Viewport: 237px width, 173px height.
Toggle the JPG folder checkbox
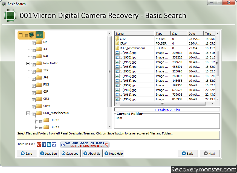point(34,79)
